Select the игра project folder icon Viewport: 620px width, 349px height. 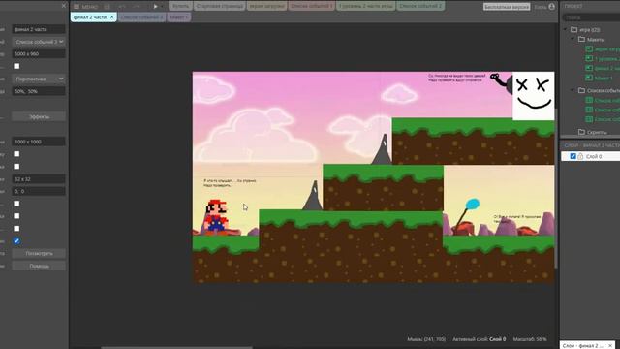[574, 30]
